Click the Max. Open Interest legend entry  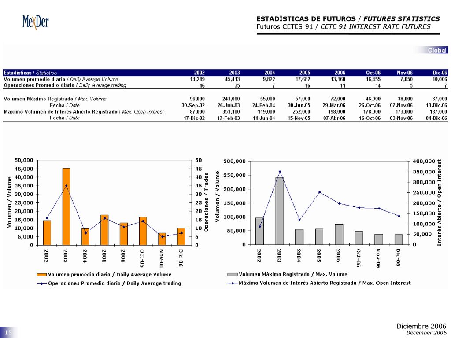pos(319,283)
